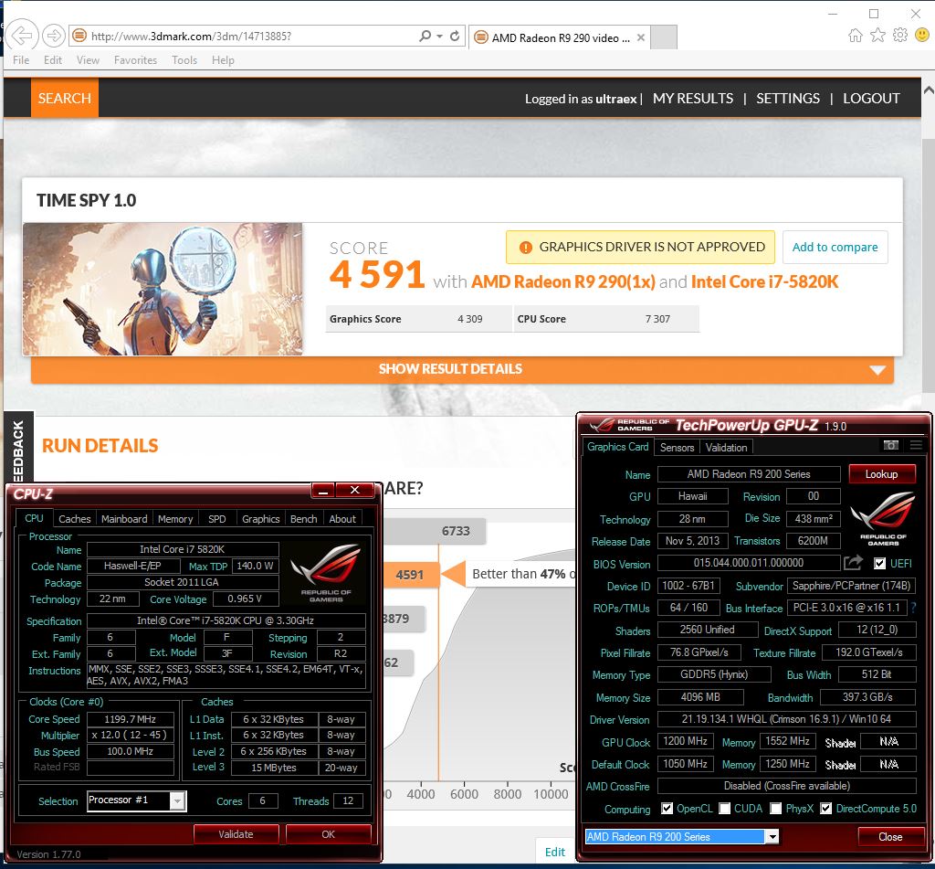
Task: Open a new blank browser tab
Action: click(663, 37)
